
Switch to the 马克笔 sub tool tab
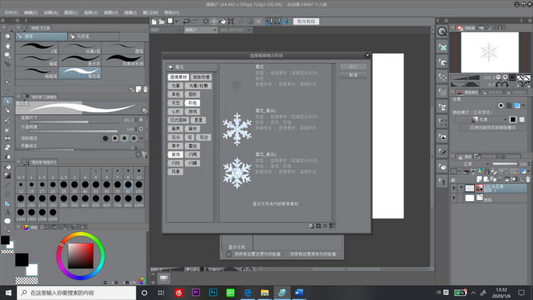click(x=94, y=37)
